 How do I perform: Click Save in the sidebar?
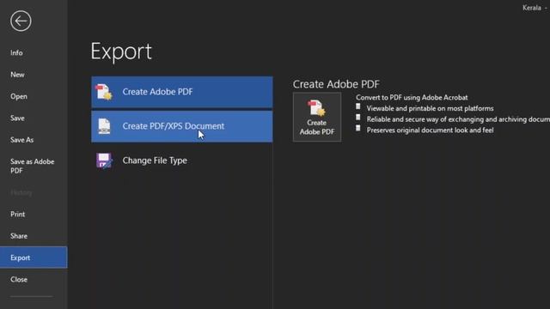[17, 118]
